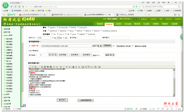
Task: Open the 文件 menu in browser menu bar
Action: pyautogui.click(x=143, y=2)
